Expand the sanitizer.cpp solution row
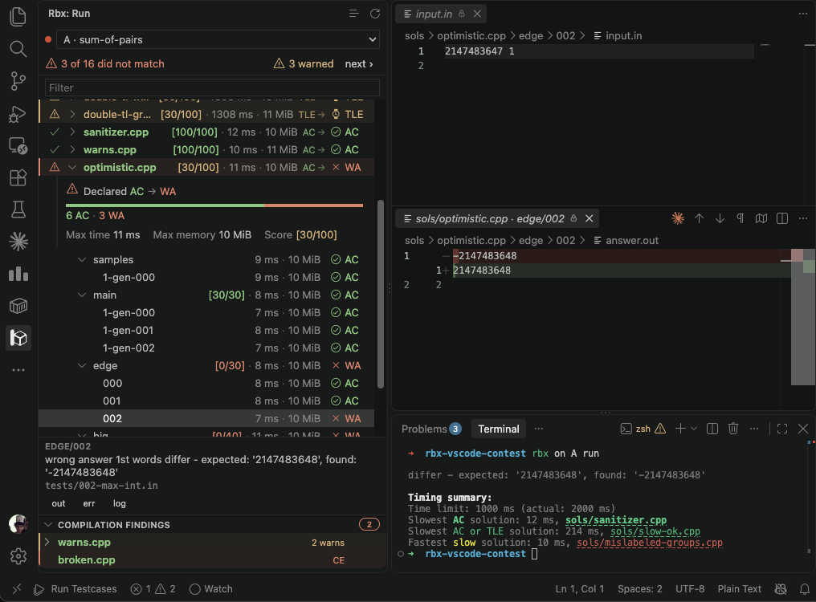 coord(72,132)
